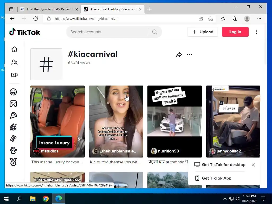Screen dimensions: 272x204
Task: Open the _thehumblehustle_ video thumbnail
Action: pos(116,121)
